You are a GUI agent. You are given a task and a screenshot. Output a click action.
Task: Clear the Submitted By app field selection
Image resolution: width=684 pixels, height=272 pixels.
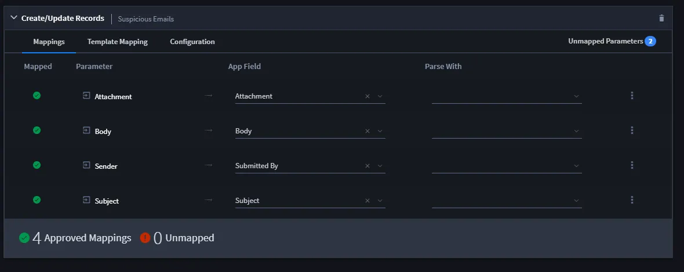point(368,166)
